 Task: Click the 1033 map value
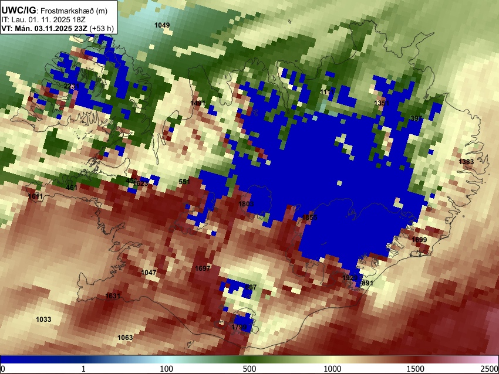(43, 319)
